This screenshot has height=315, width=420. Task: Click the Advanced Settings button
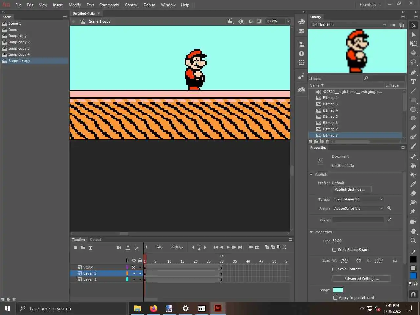pos(362,279)
